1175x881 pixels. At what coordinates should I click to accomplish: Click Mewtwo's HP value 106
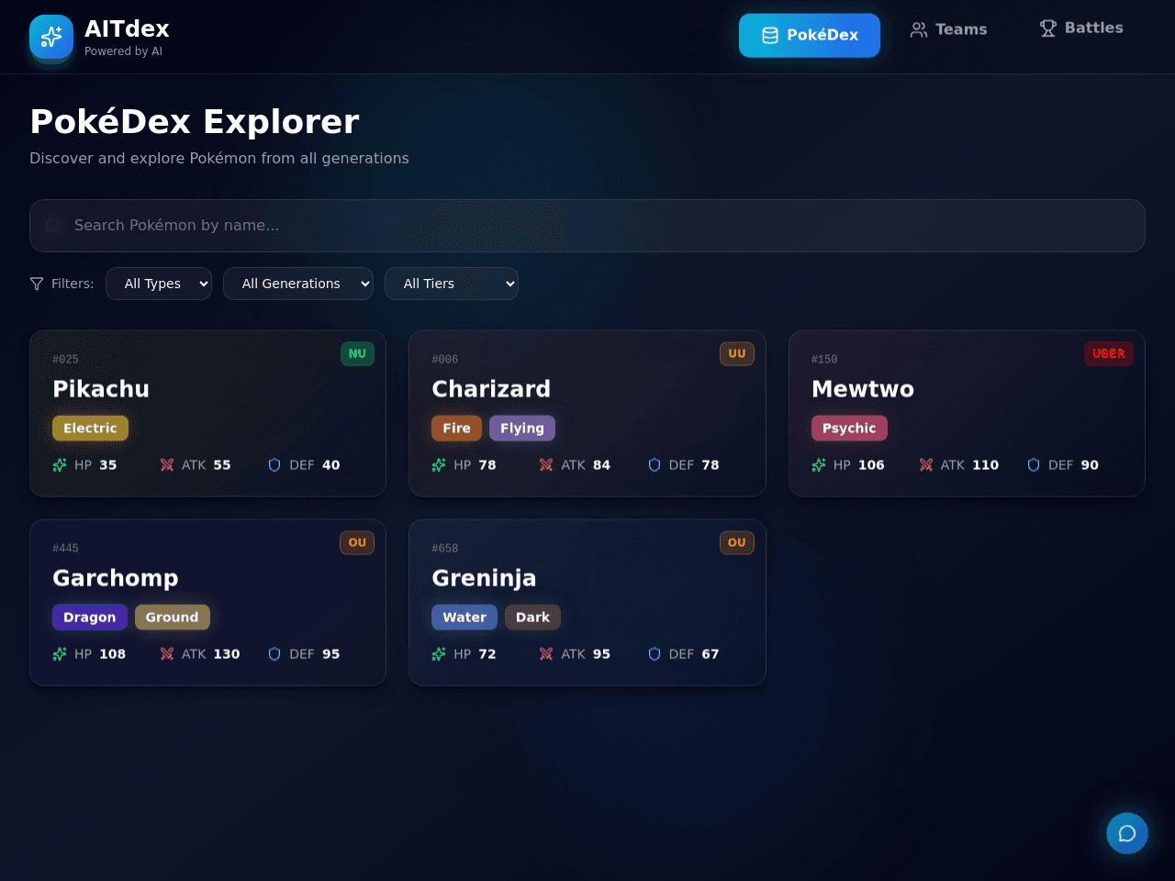[871, 465]
